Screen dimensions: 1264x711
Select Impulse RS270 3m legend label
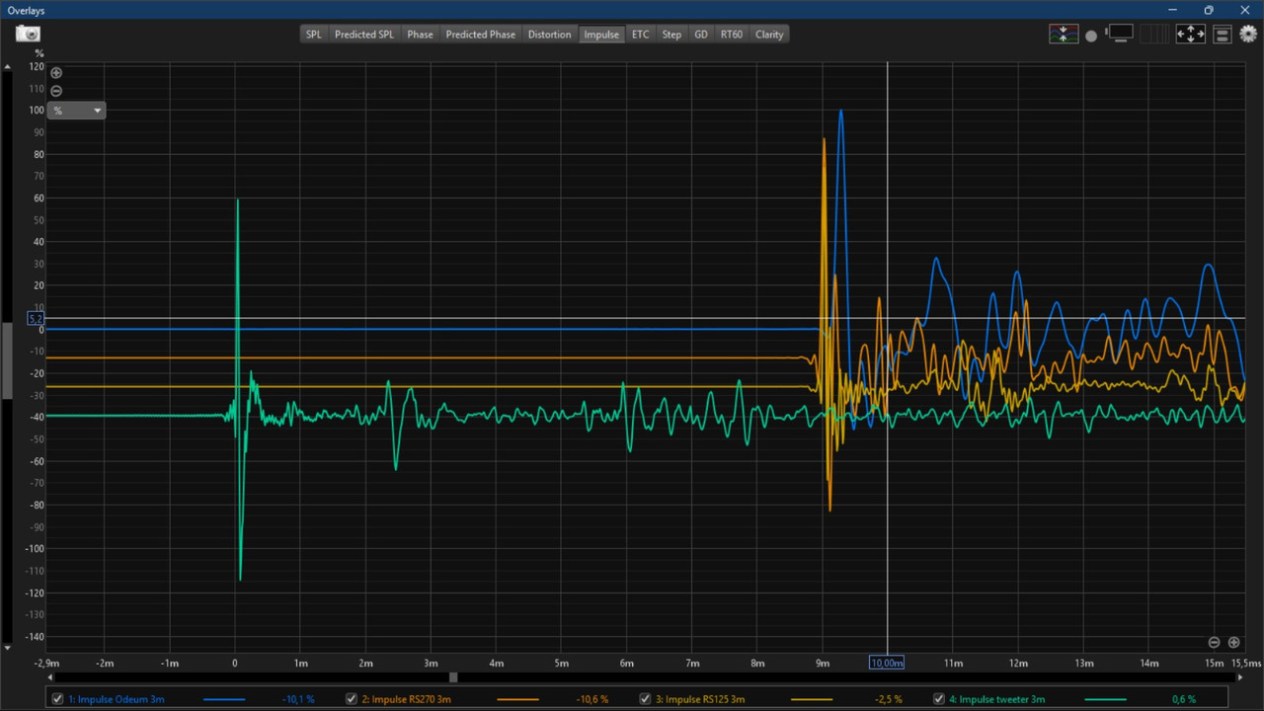tap(406, 699)
